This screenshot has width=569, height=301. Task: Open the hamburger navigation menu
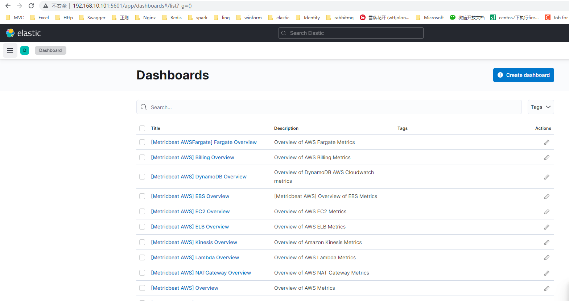[10, 50]
